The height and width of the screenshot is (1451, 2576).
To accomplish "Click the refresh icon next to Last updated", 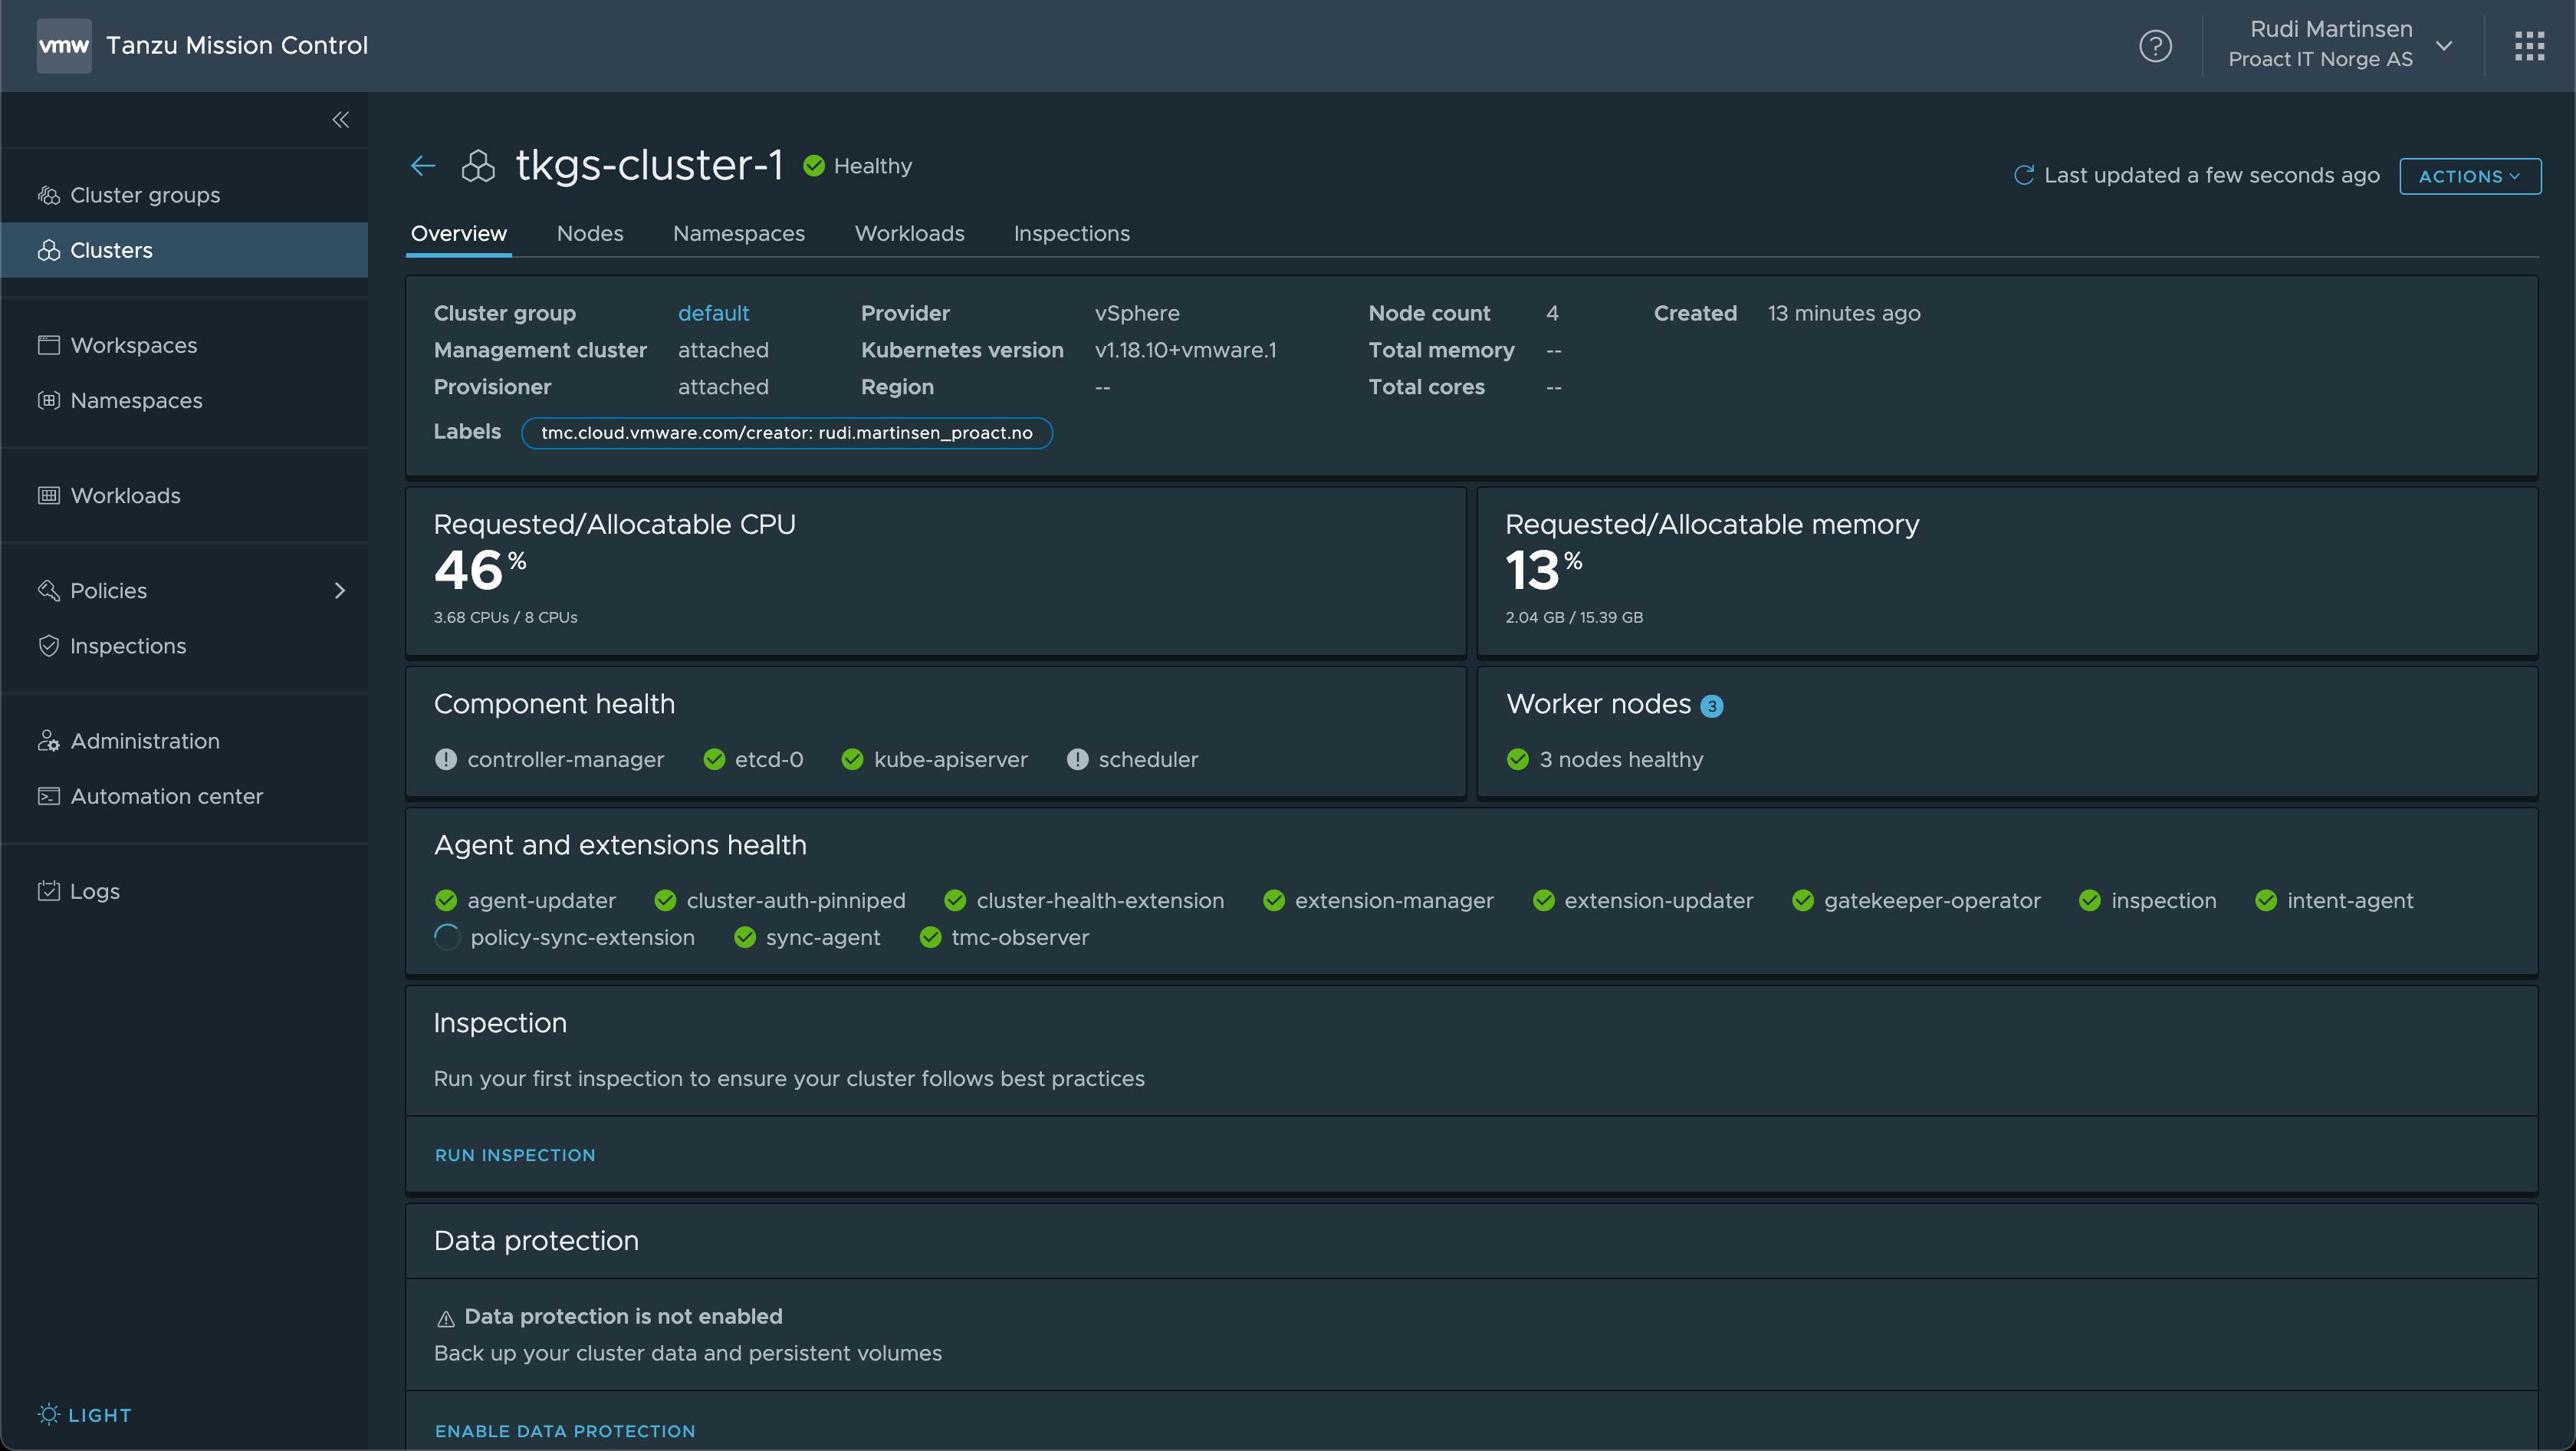I will pyautogui.click(x=2023, y=175).
